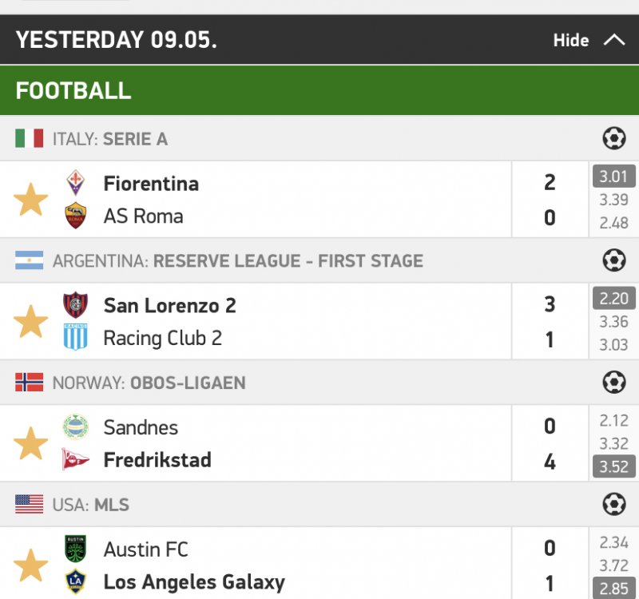The image size is (639, 599).
Task: Toggle the Austin FC match favorite star
Action: click(31, 565)
